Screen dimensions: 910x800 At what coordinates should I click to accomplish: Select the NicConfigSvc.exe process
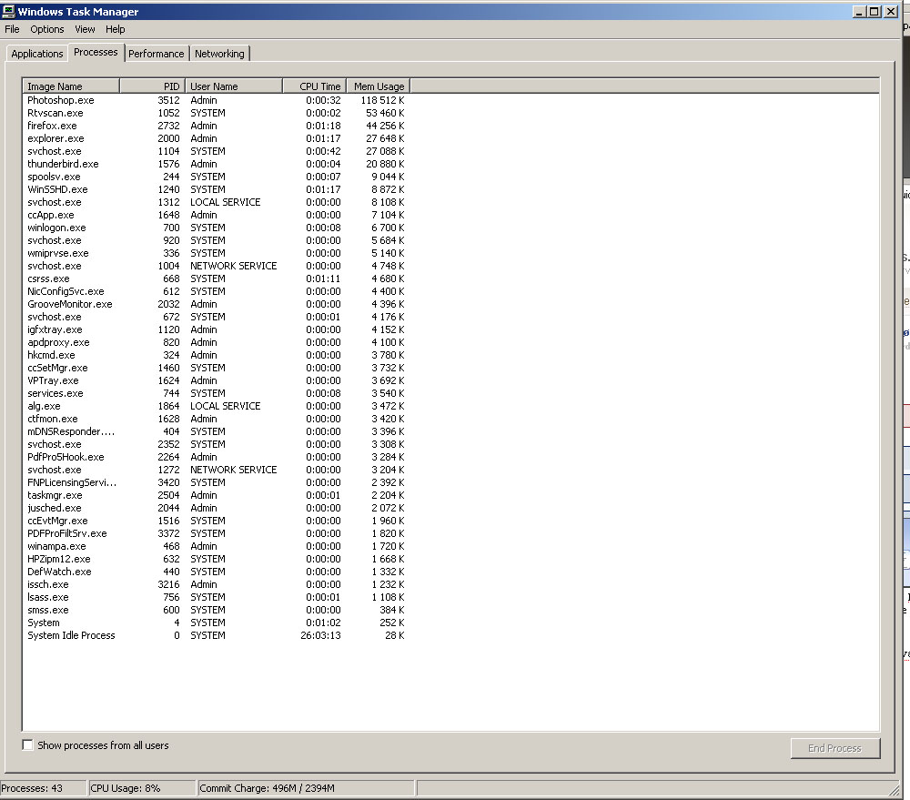(216, 291)
